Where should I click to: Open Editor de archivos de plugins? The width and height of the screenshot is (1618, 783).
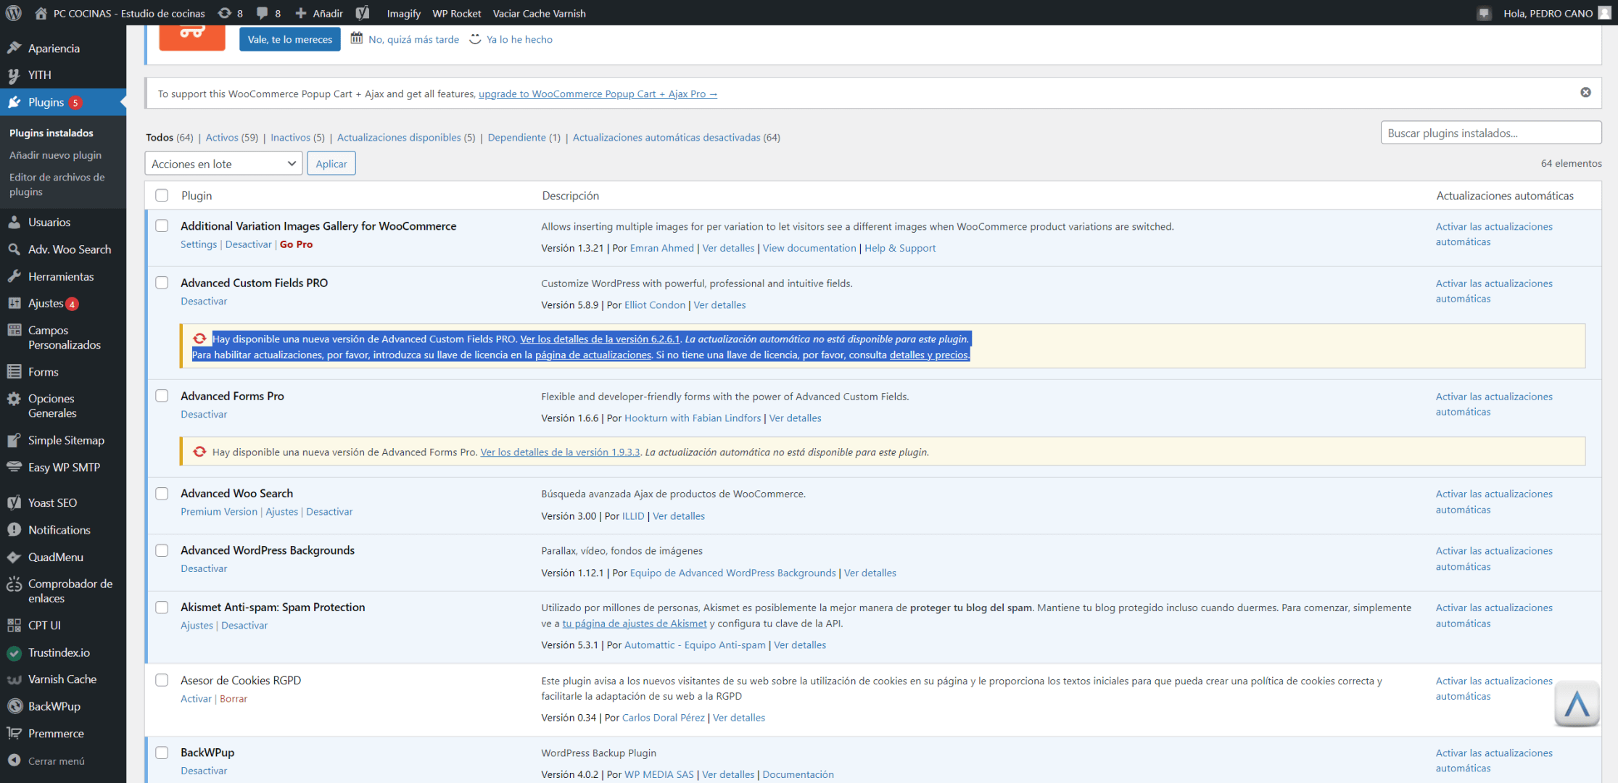[57, 184]
